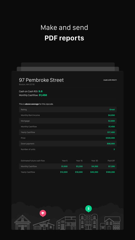Select the Monthly Rent Income row

68,115
